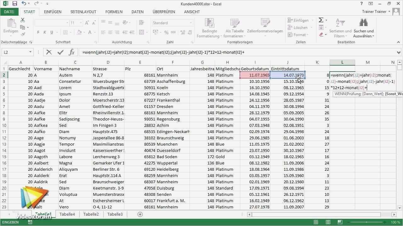403x226 pixels.
Task: Open Sortieren und Filtern
Action: (340, 28)
